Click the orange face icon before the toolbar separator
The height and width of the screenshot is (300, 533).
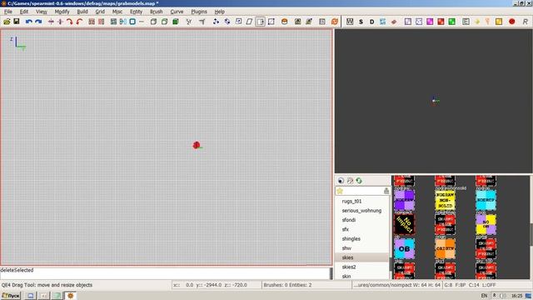335,22
